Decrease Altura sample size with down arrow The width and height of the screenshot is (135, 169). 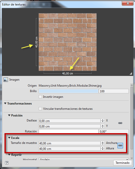103,150
